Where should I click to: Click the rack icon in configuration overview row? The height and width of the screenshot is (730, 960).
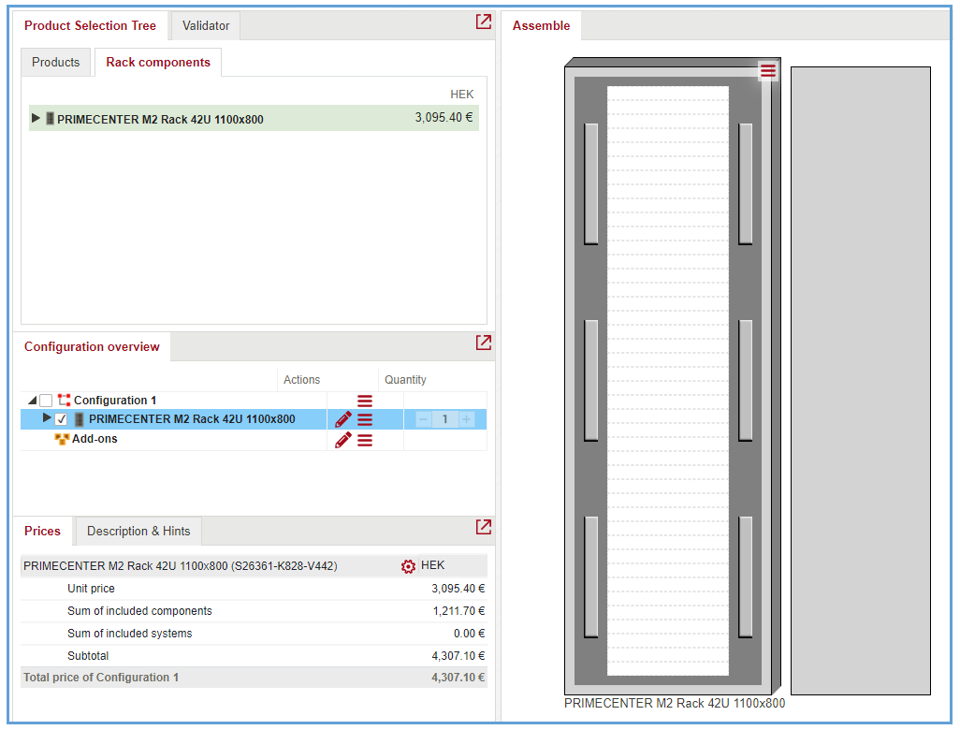[x=79, y=419]
